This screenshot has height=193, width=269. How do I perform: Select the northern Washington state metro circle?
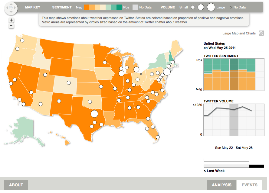[22, 40]
